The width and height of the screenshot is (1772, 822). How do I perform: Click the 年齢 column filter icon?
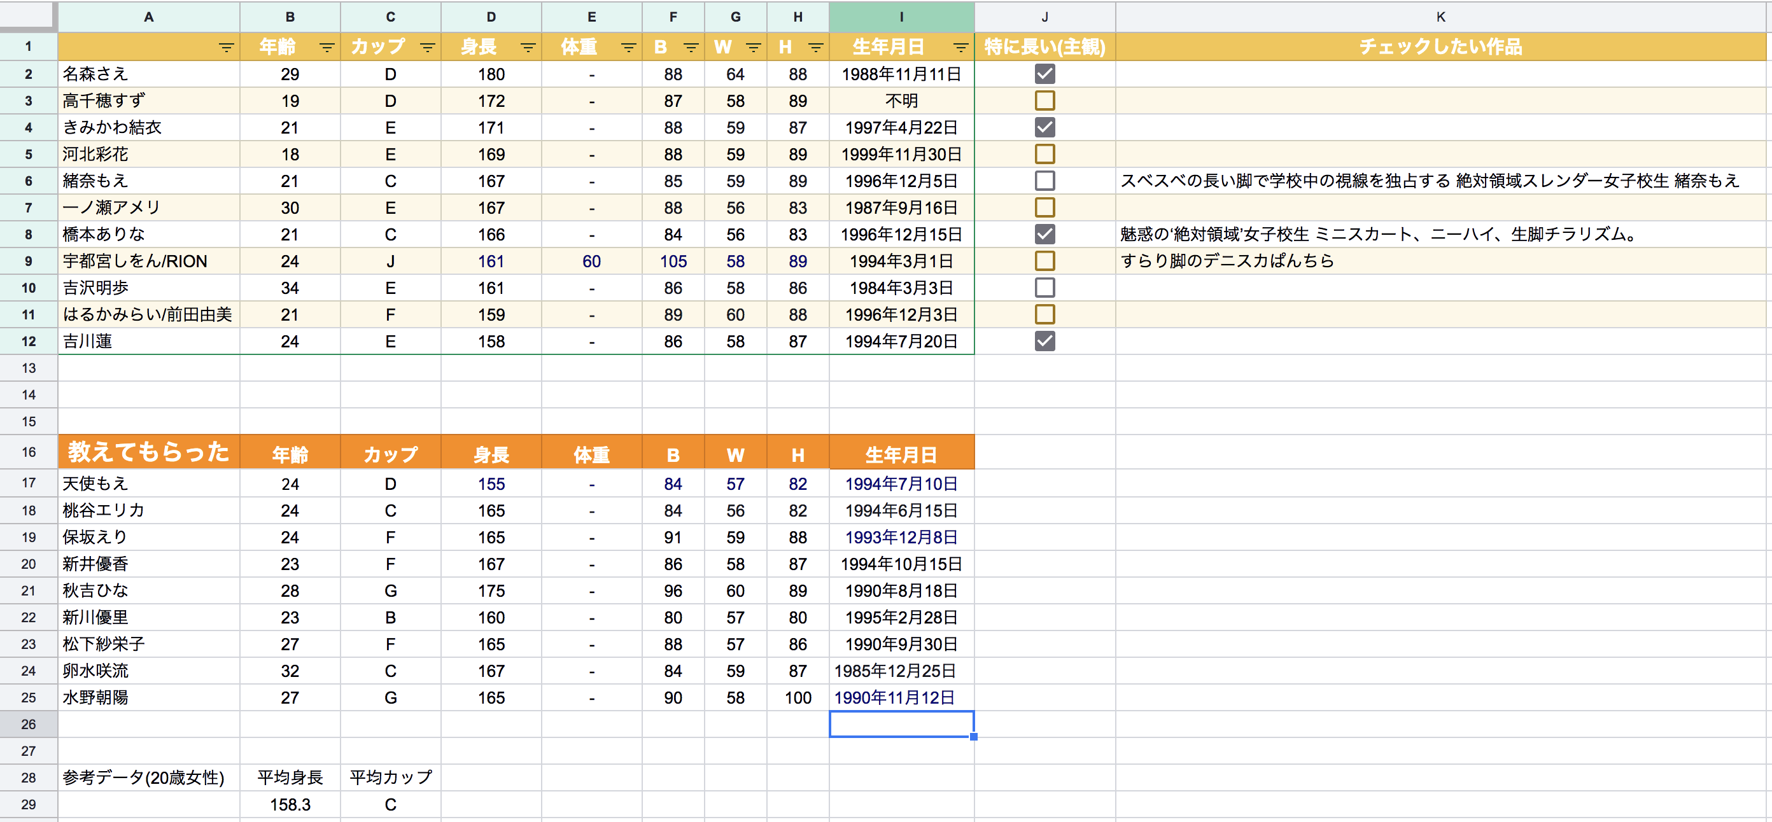(x=327, y=48)
